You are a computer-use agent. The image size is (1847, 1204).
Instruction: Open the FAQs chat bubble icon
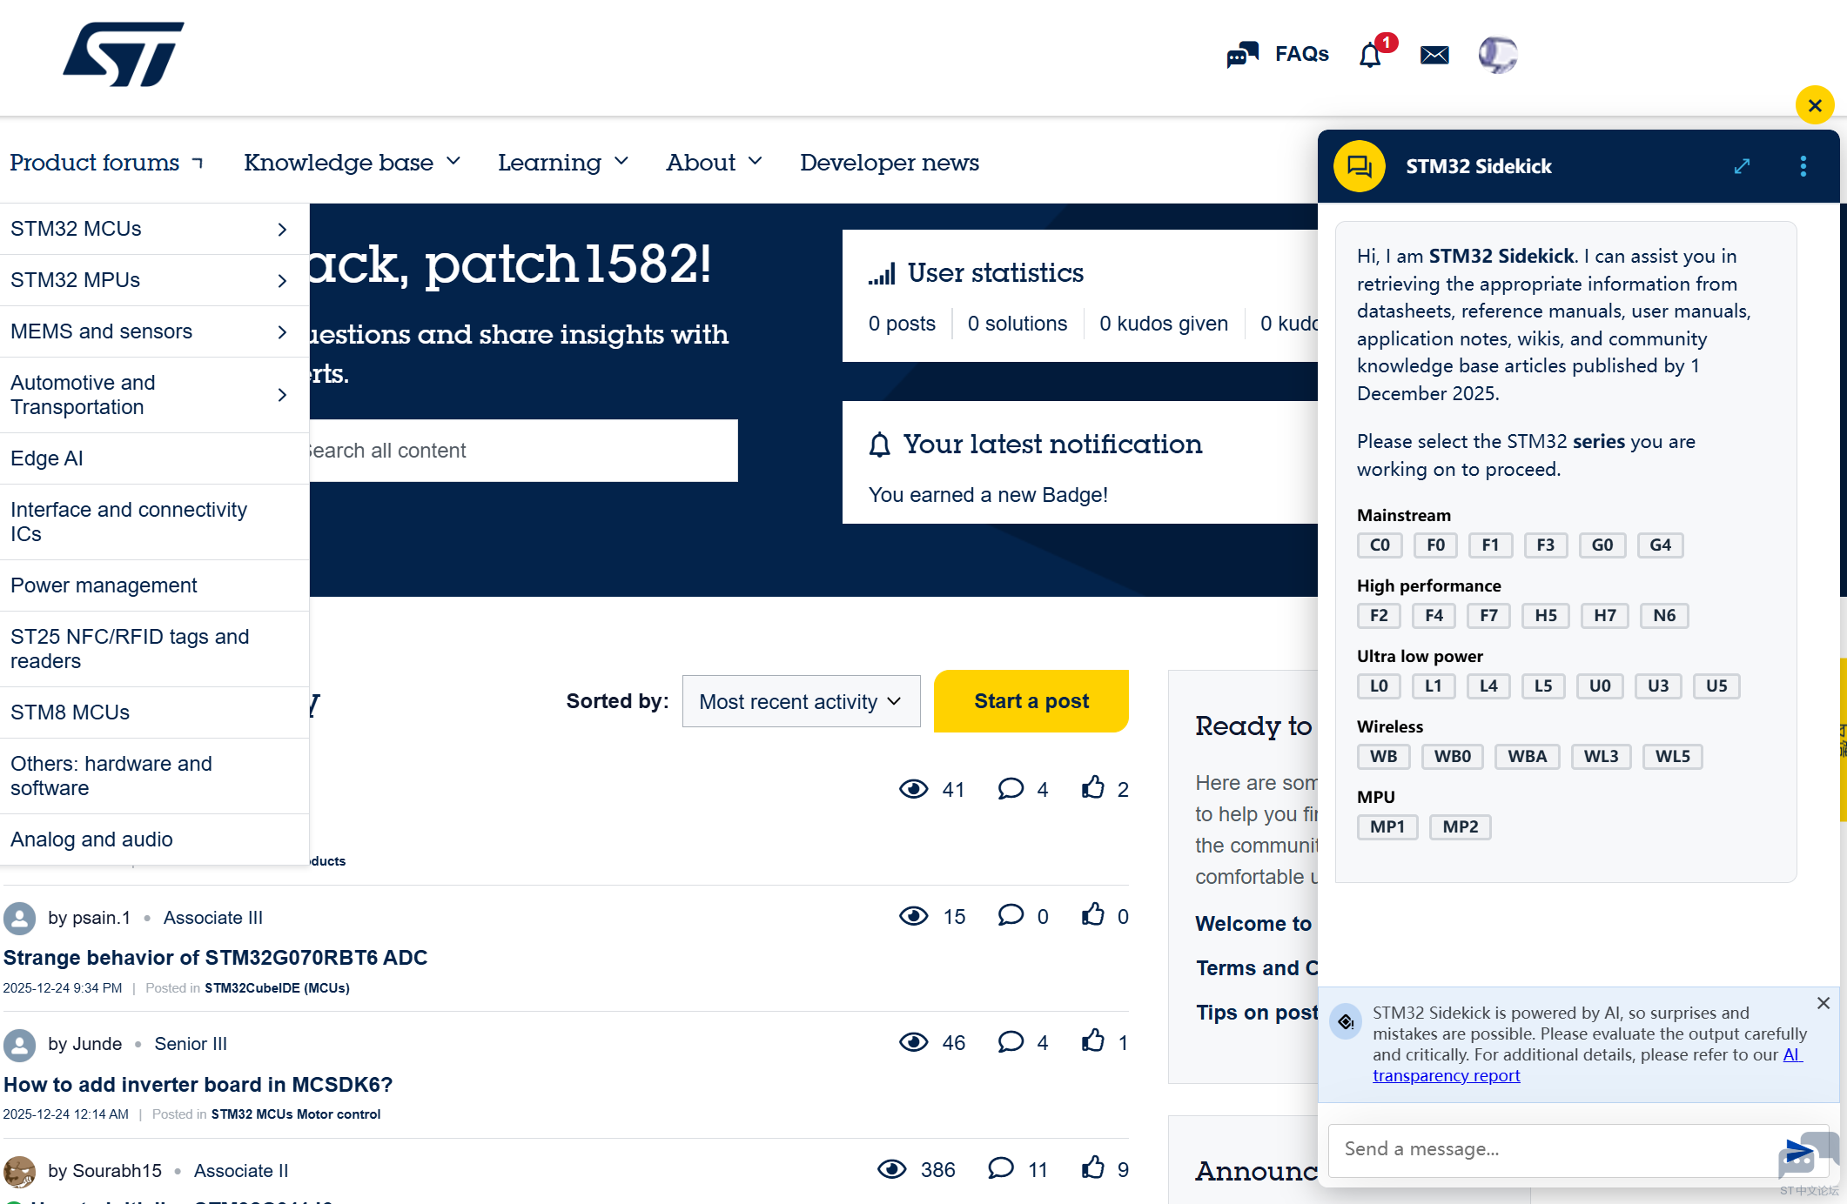1242,55
